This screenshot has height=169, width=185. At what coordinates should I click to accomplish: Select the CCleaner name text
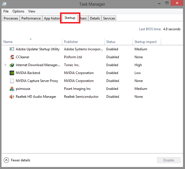pos(23,57)
